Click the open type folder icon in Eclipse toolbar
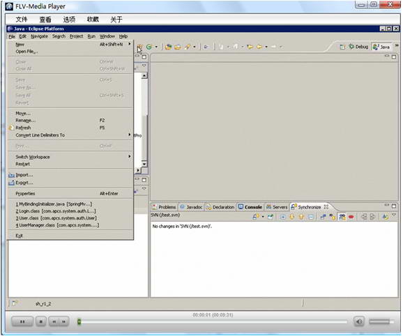This screenshot has height=336, width=403. point(169,47)
